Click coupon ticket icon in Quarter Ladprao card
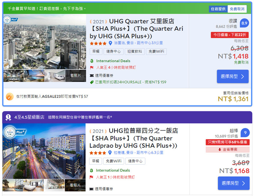The width and height of the screenshot is (254, 196). tap(91, 189)
